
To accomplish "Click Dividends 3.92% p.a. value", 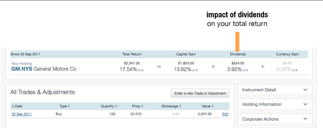I will pyautogui.click(x=238, y=69).
